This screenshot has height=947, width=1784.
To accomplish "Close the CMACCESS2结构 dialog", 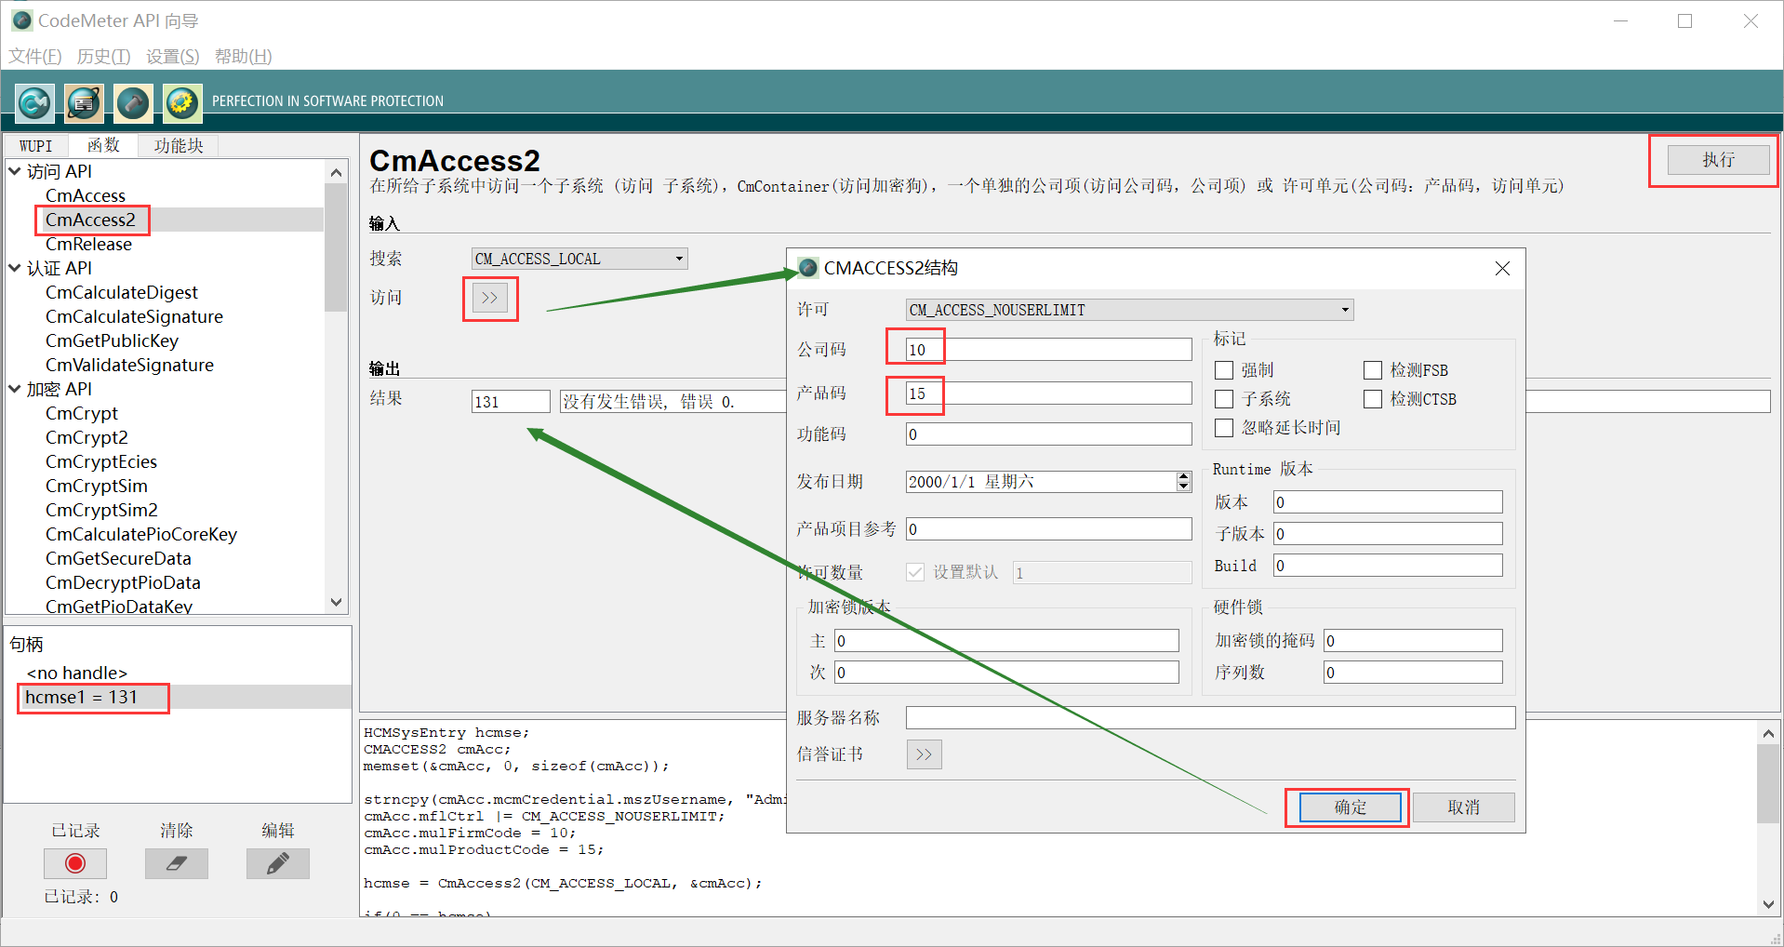I will [x=1501, y=268].
